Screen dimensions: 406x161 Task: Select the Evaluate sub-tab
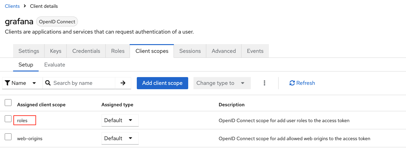(x=55, y=65)
